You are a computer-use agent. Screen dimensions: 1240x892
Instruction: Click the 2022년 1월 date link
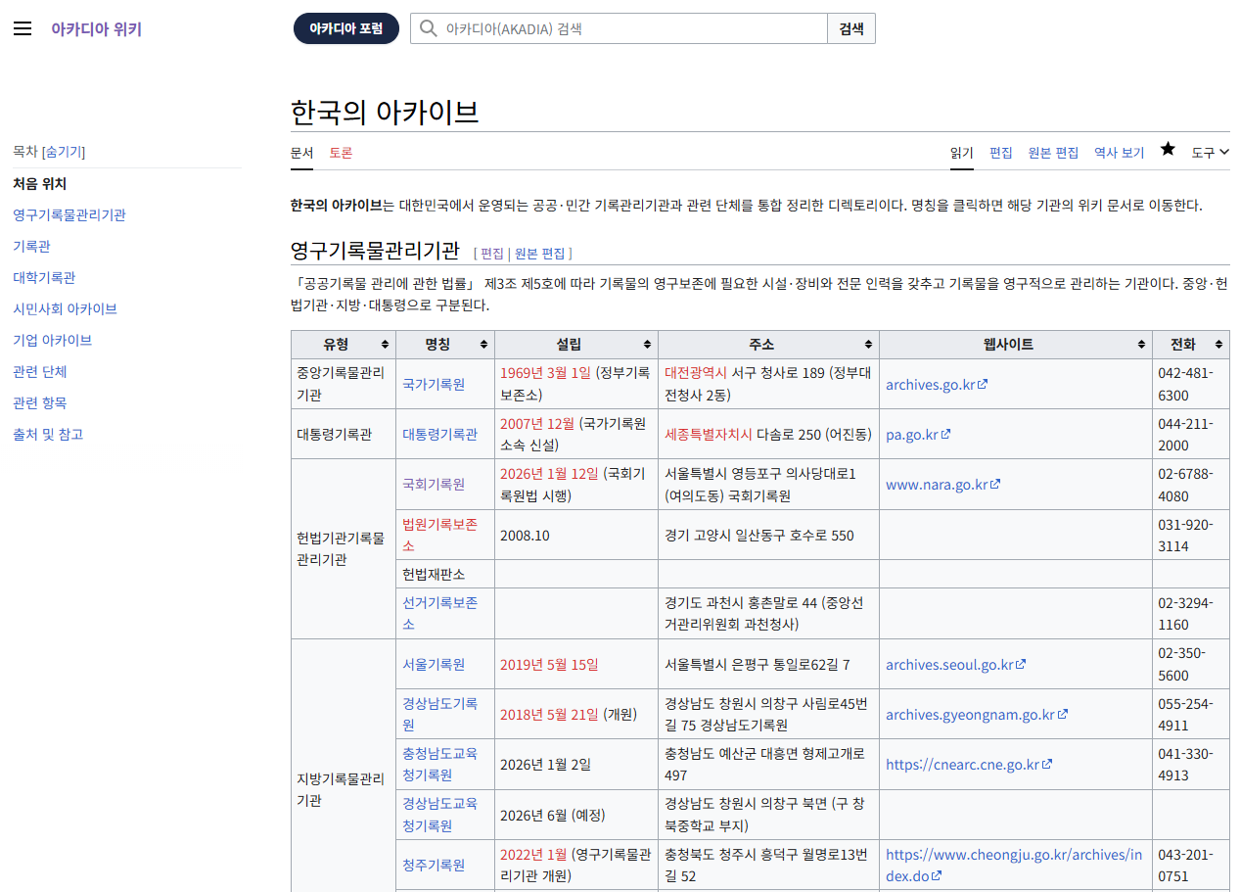coord(533,854)
